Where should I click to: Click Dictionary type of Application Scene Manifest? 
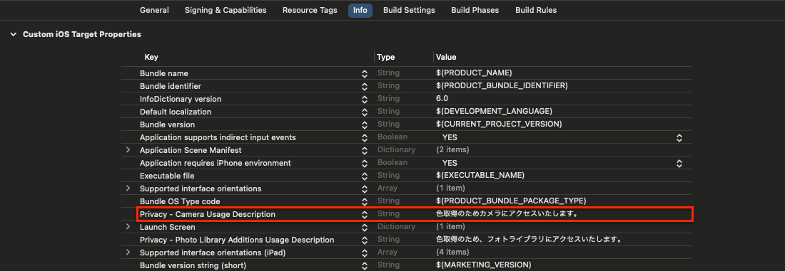396,149
